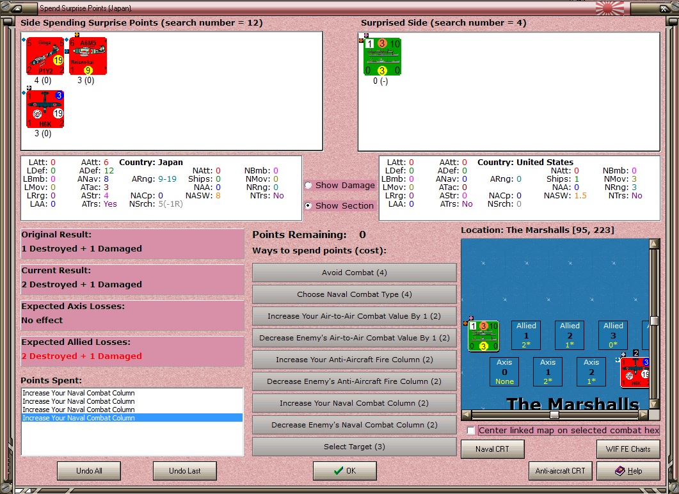
Task: Click the map horizontal scrollbar thumb
Action: point(554,415)
